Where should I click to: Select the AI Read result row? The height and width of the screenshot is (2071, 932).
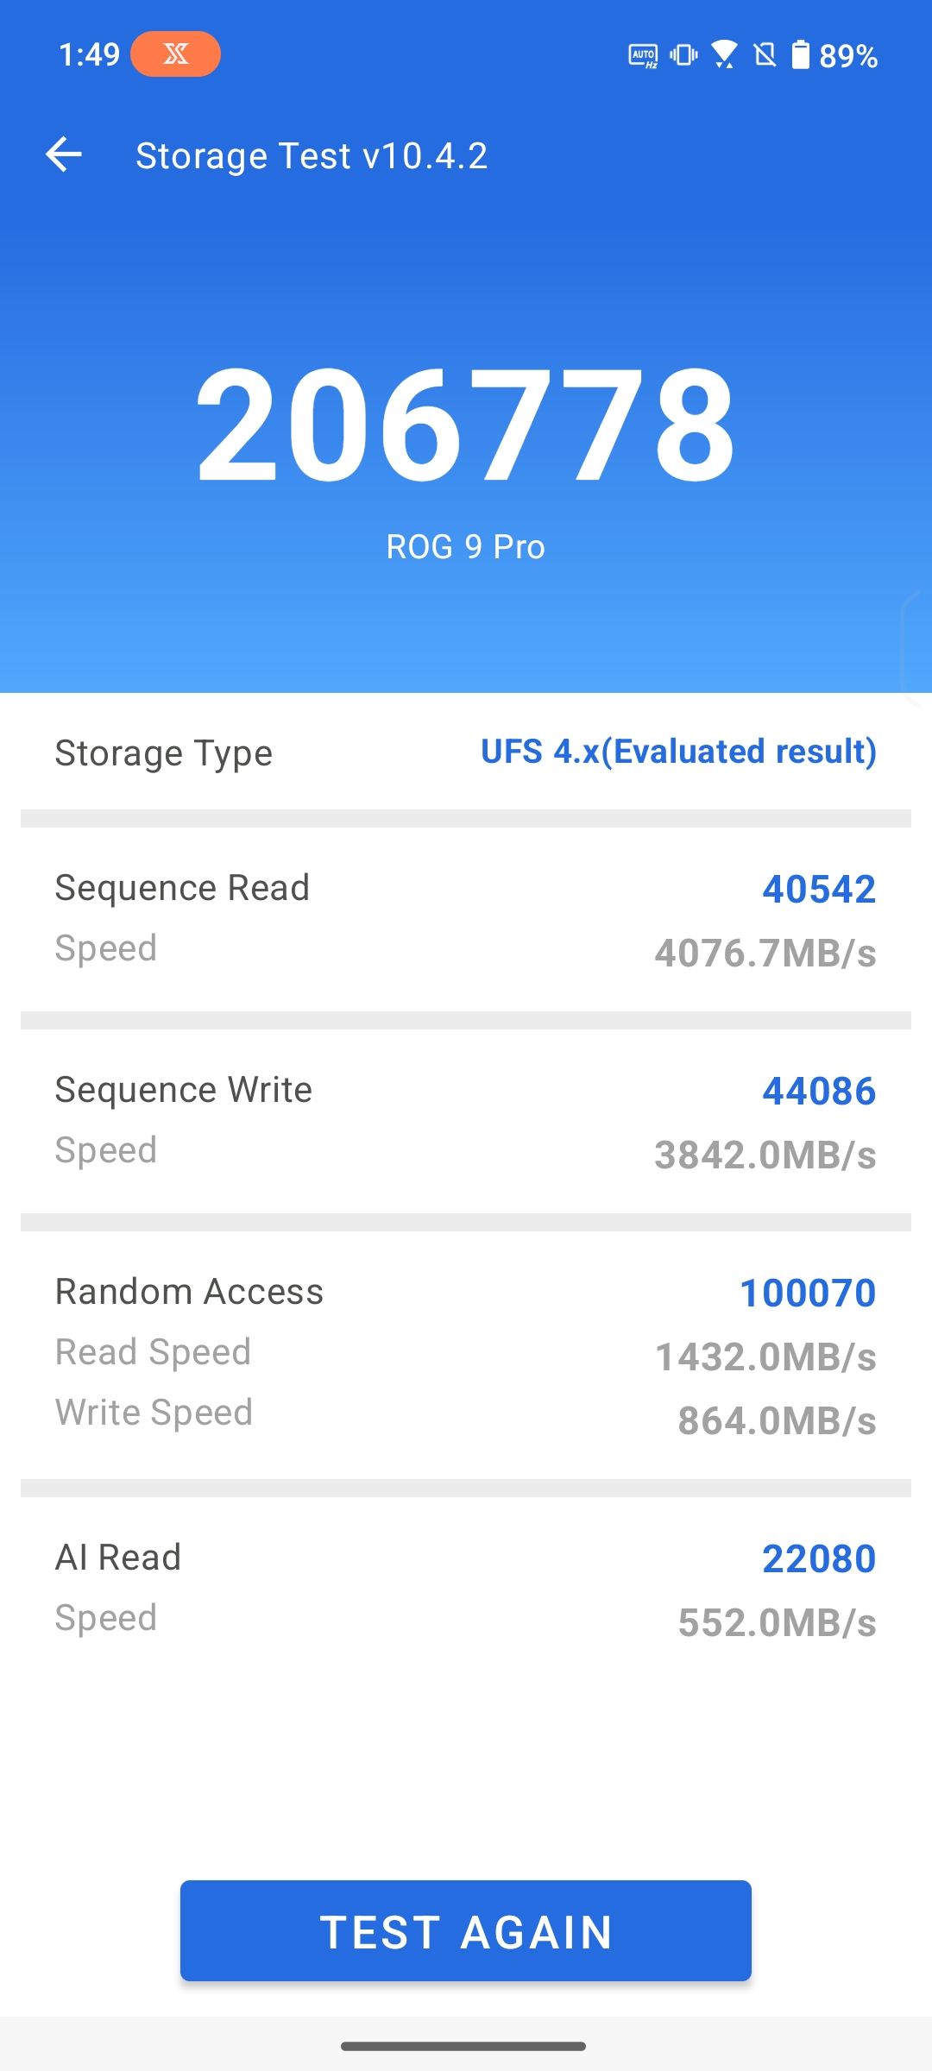[466, 1588]
